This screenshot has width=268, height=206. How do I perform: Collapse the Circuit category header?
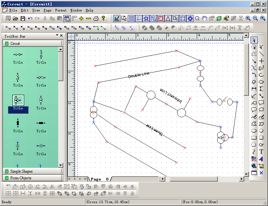33,44
